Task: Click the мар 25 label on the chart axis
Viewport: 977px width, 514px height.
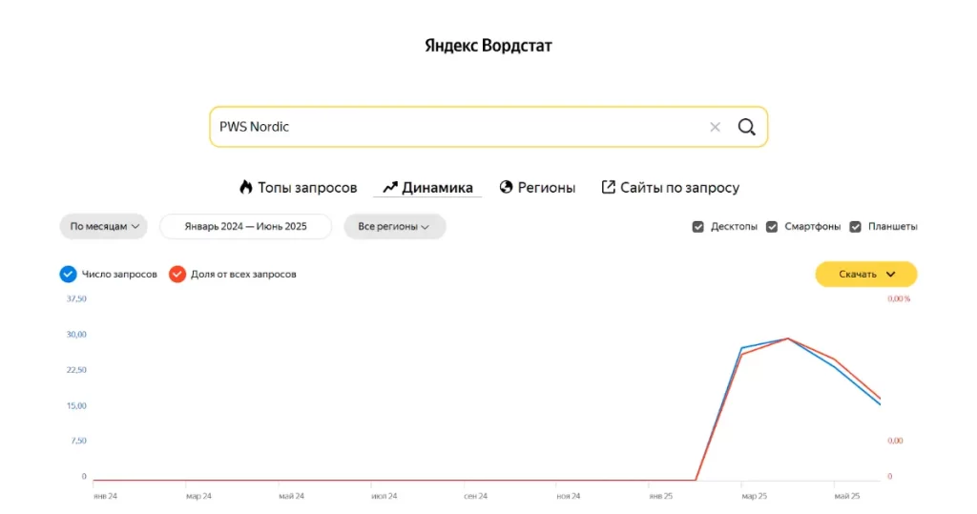Action: [x=754, y=496]
